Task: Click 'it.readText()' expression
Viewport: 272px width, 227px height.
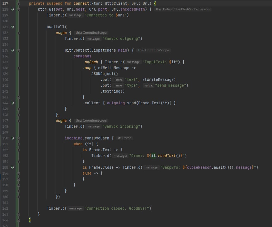Action: 166,156
